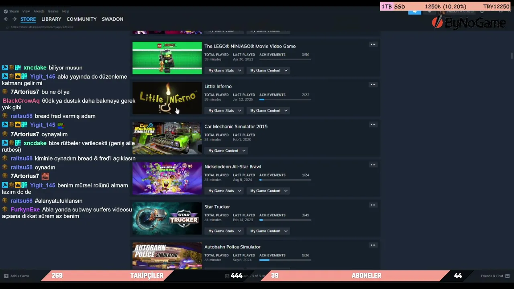
Task: Open the View menu
Action: [26, 11]
